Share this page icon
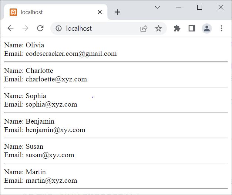The image size is (232, 195). [144, 28]
